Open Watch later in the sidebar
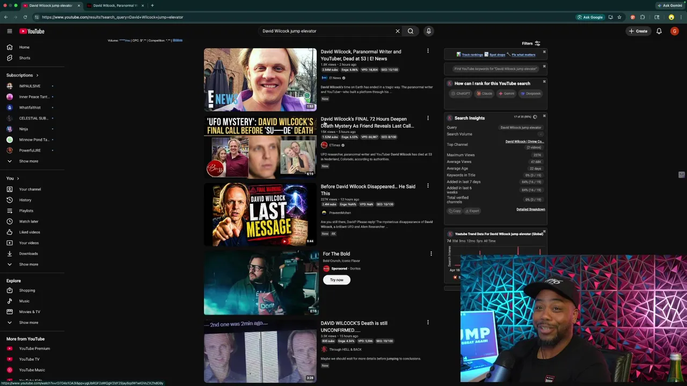The height and width of the screenshot is (386, 687). tap(28, 221)
